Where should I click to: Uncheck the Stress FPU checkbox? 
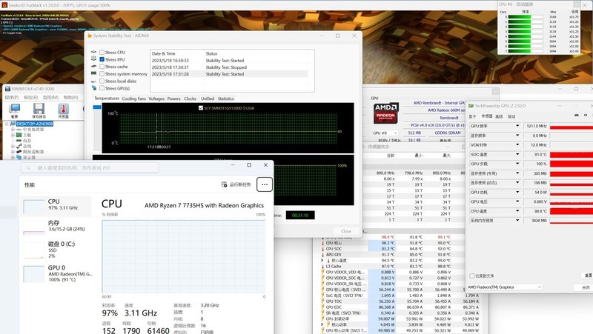click(x=102, y=59)
